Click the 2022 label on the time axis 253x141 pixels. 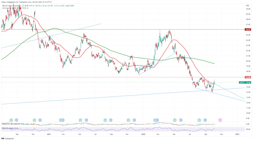click(x=143, y=134)
